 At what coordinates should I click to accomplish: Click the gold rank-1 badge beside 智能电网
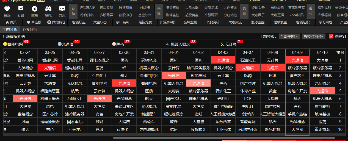coord(5,44)
